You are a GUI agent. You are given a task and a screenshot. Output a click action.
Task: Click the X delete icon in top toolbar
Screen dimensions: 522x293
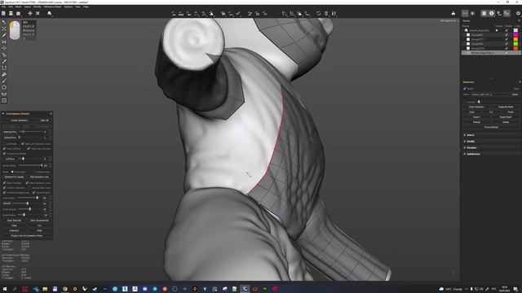pyautogui.click(x=38, y=13)
